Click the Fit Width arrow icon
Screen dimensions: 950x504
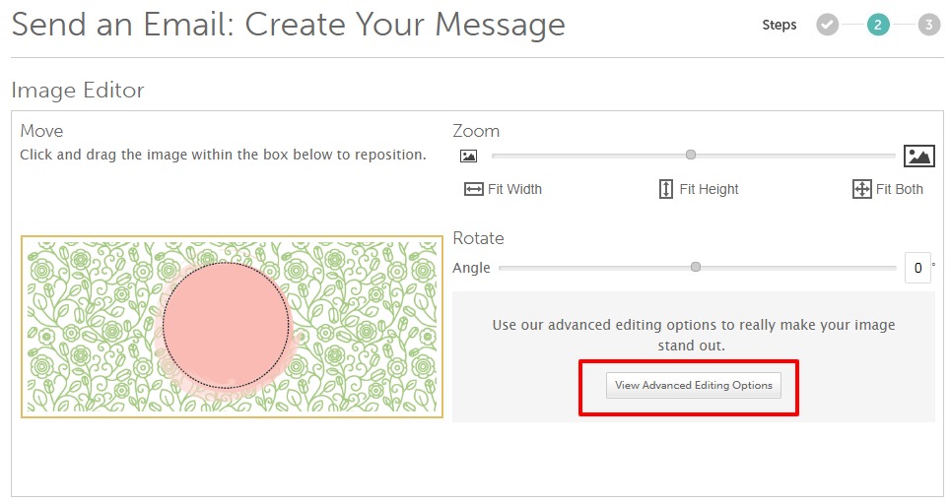pos(473,189)
